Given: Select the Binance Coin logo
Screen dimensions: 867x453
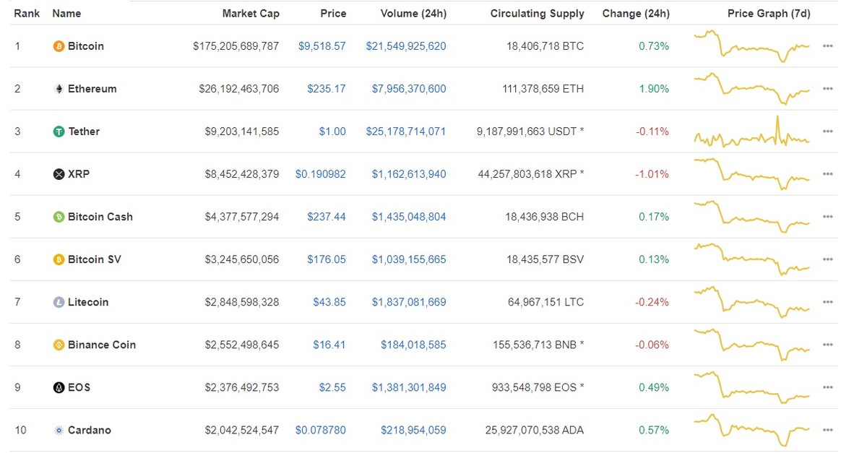Looking at the screenshot, I should click(59, 345).
